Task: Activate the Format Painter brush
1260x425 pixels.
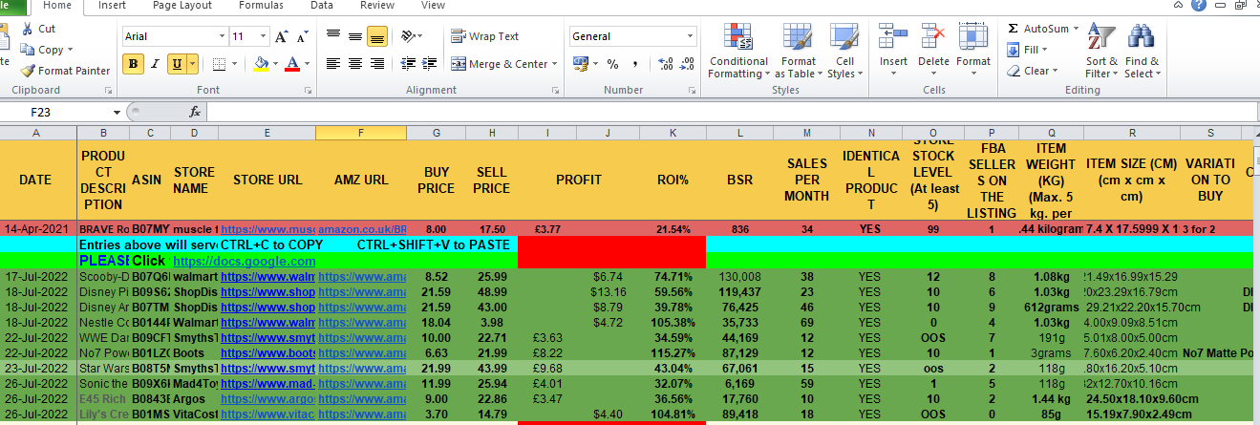Action: (28, 71)
